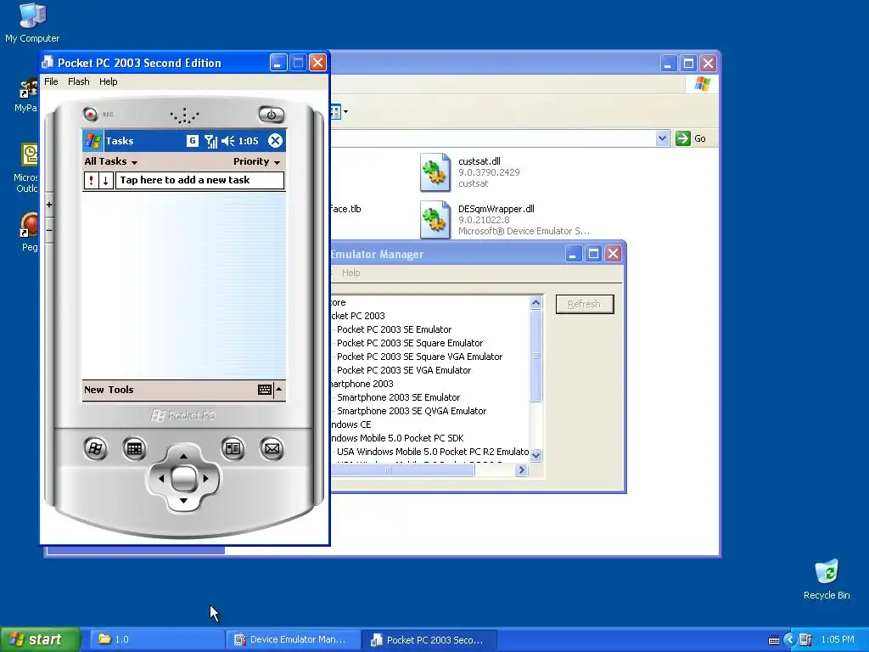Click emulator list vertical scrollbar down arrow
This screenshot has width=869, height=652.
pos(535,456)
